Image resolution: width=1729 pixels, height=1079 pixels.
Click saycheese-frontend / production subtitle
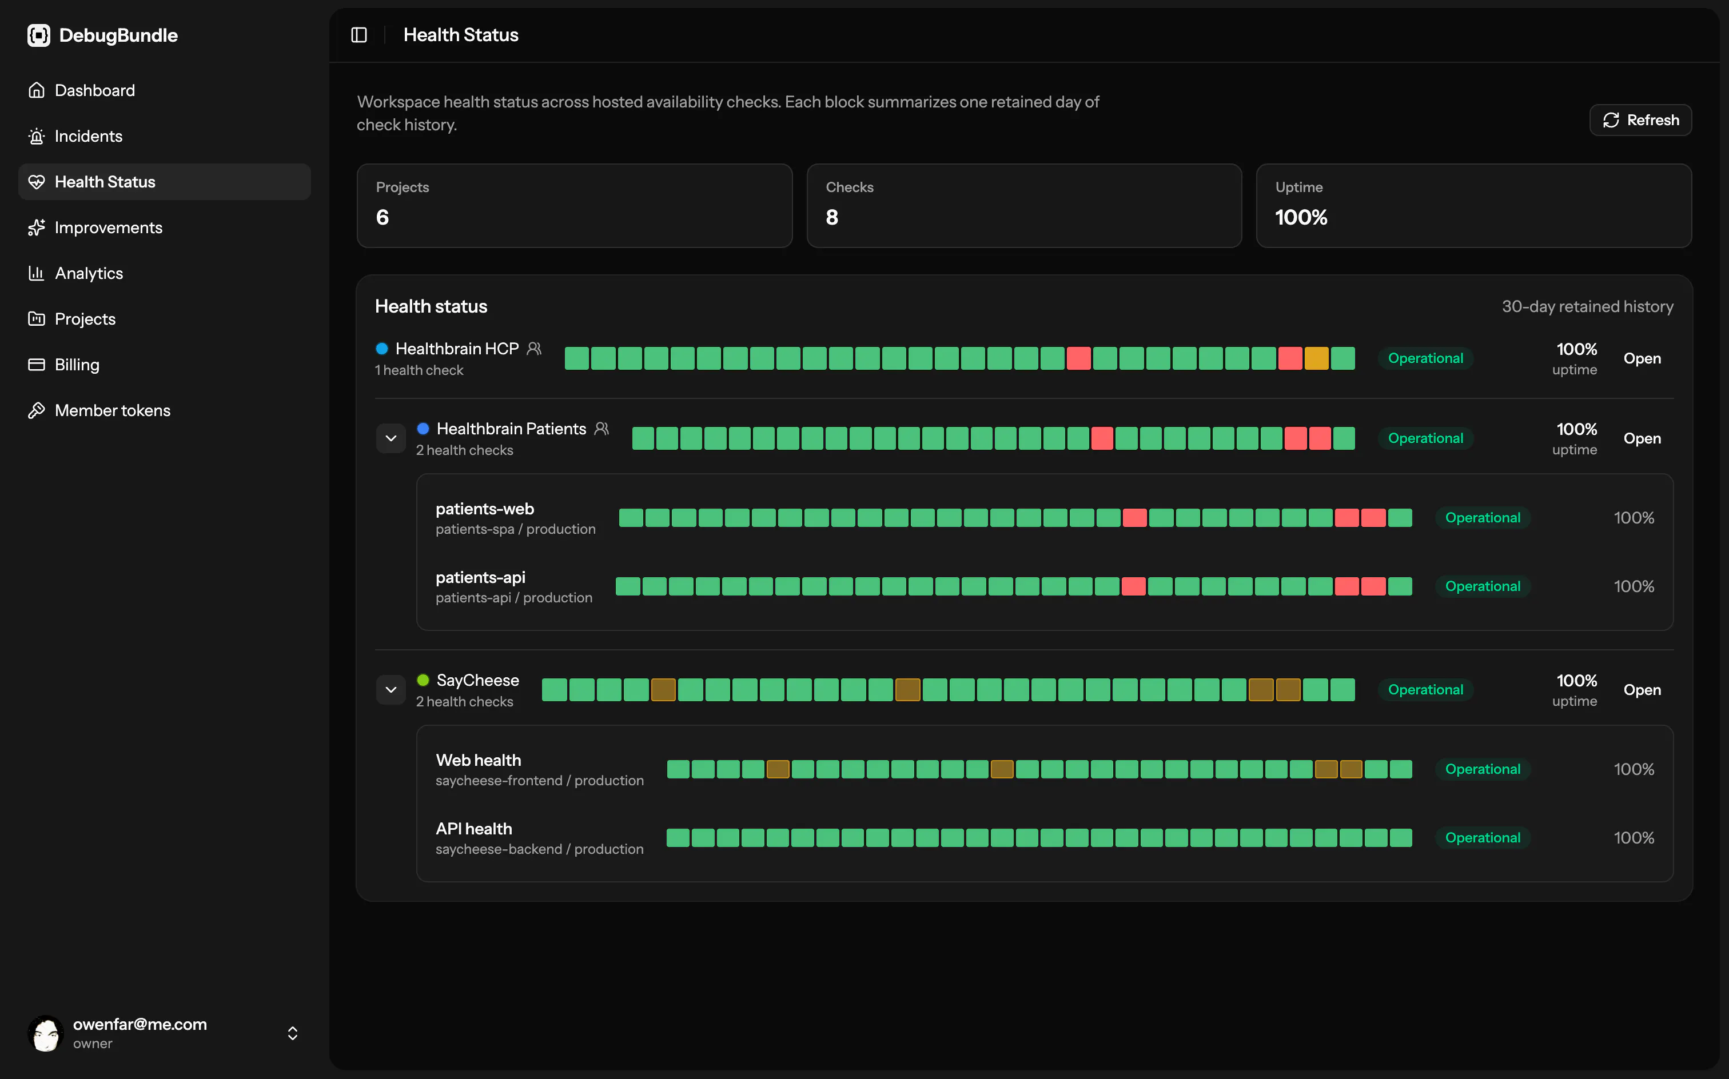pos(540,780)
